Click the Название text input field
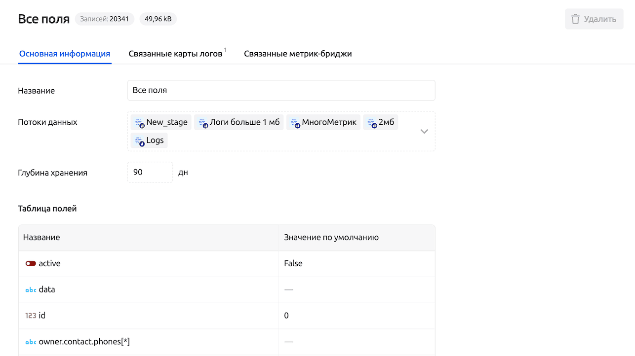Viewport: 635px width, 356px height. coord(281,91)
